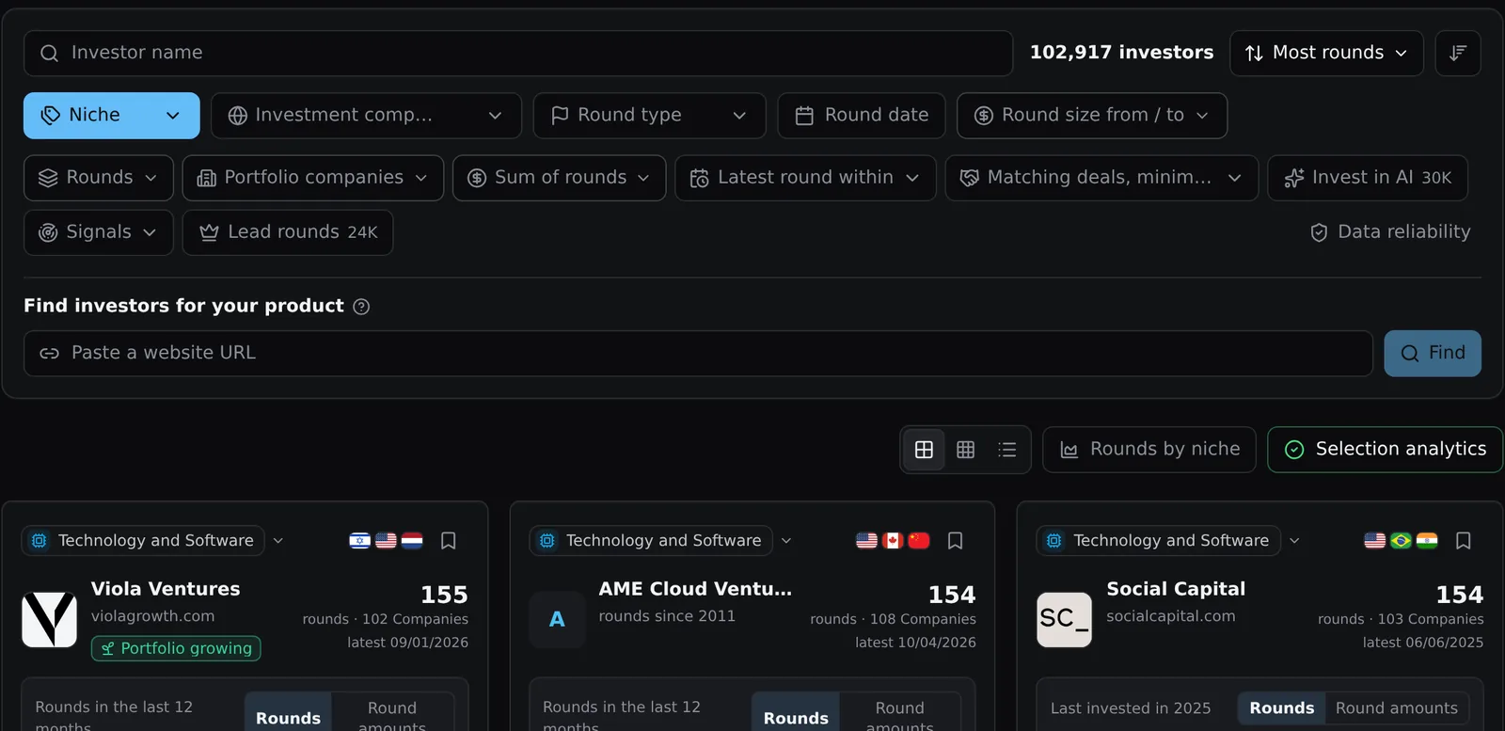Viewport: 1505px width, 731px height.
Task: Expand the Round size from / to filter
Action: 1092,116
